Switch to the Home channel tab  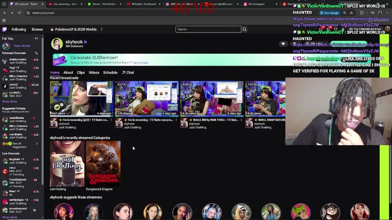[55, 72]
